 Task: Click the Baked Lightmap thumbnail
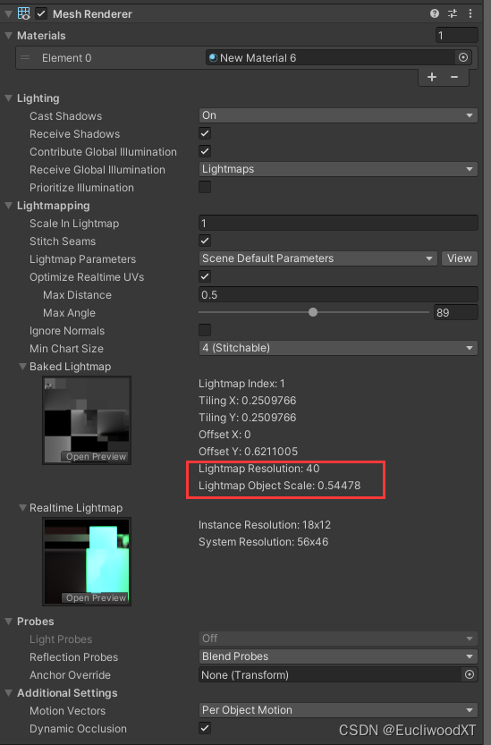(x=87, y=420)
